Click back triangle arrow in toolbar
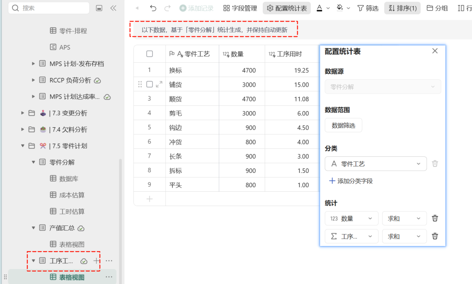This screenshot has height=284, width=472. point(137,8)
